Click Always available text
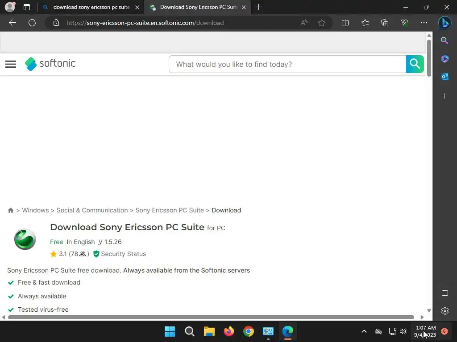 point(42,296)
